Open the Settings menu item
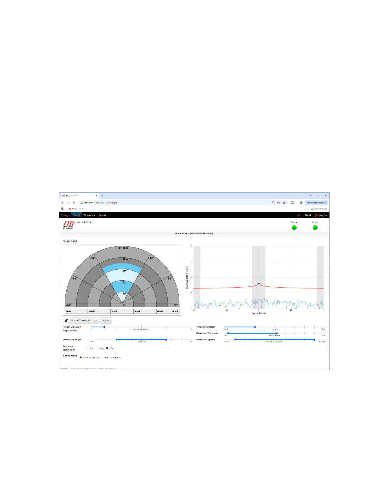 point(65,215)
